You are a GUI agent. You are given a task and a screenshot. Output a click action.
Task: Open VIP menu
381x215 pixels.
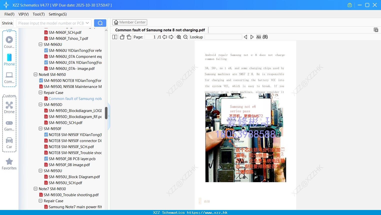(x=24, y=14)
